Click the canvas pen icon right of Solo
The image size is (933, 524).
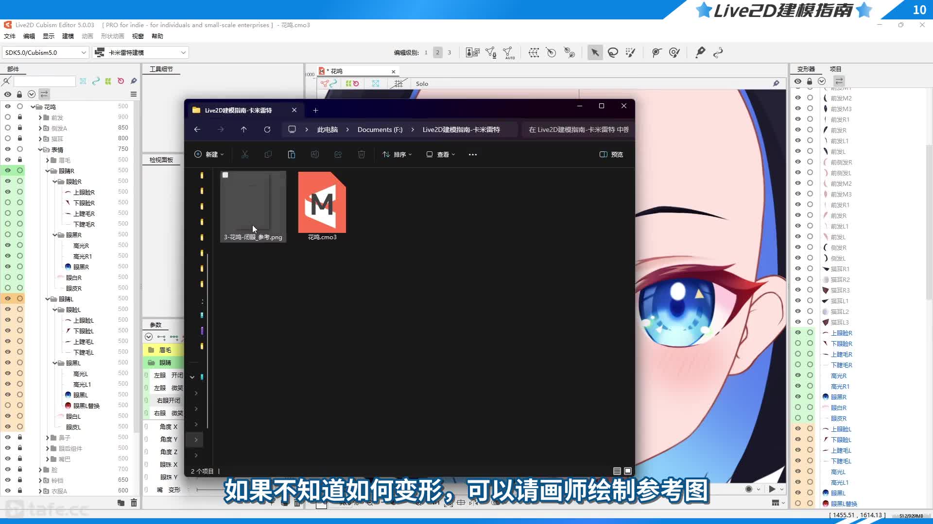coord(776,83)
